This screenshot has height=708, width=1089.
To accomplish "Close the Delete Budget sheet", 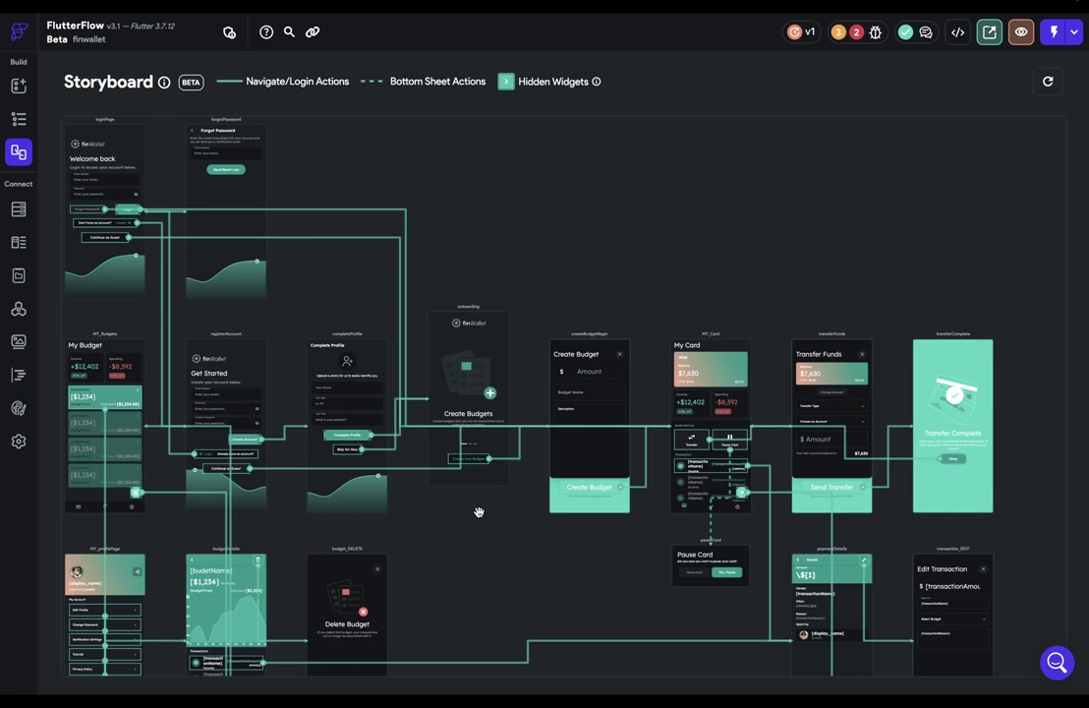I will click(377, 569).
